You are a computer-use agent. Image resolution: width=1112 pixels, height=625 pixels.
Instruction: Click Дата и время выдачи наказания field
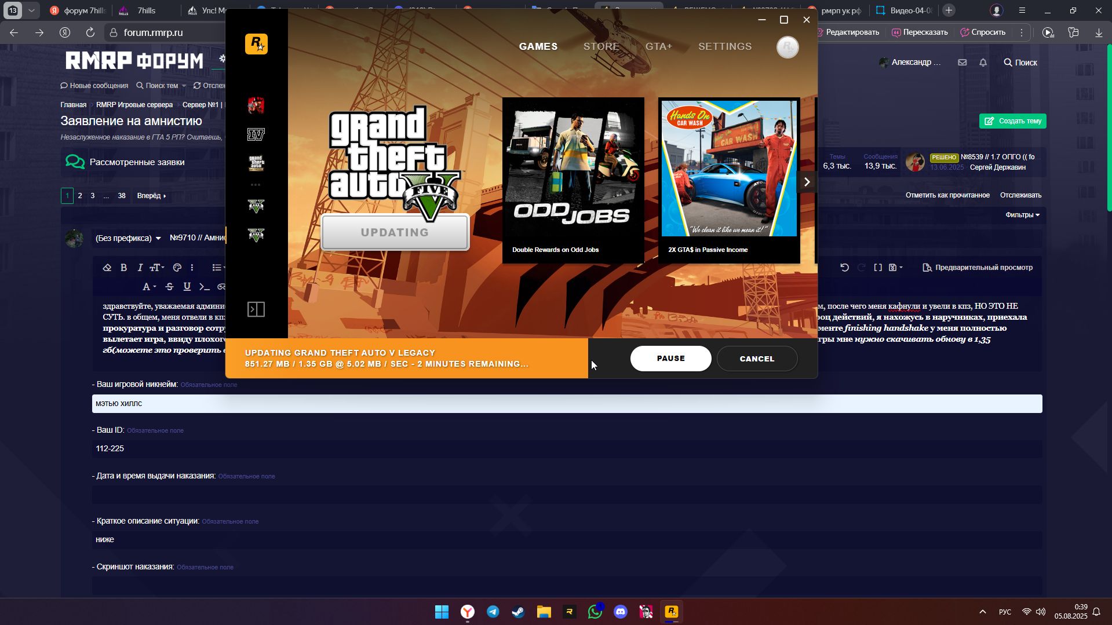pyautogui.click(x=567, y=494)
